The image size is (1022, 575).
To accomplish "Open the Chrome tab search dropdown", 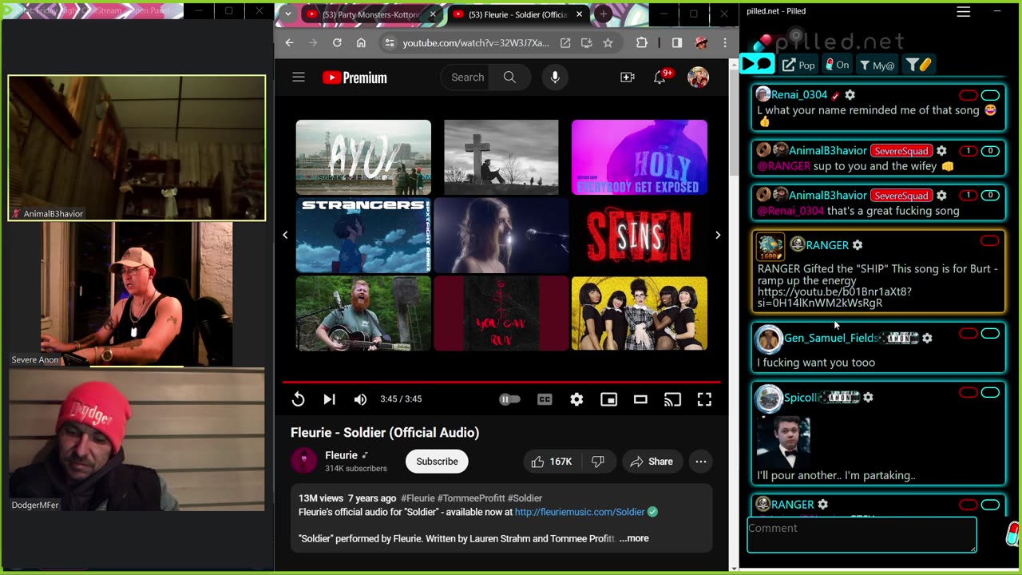I will pos(287,14).
